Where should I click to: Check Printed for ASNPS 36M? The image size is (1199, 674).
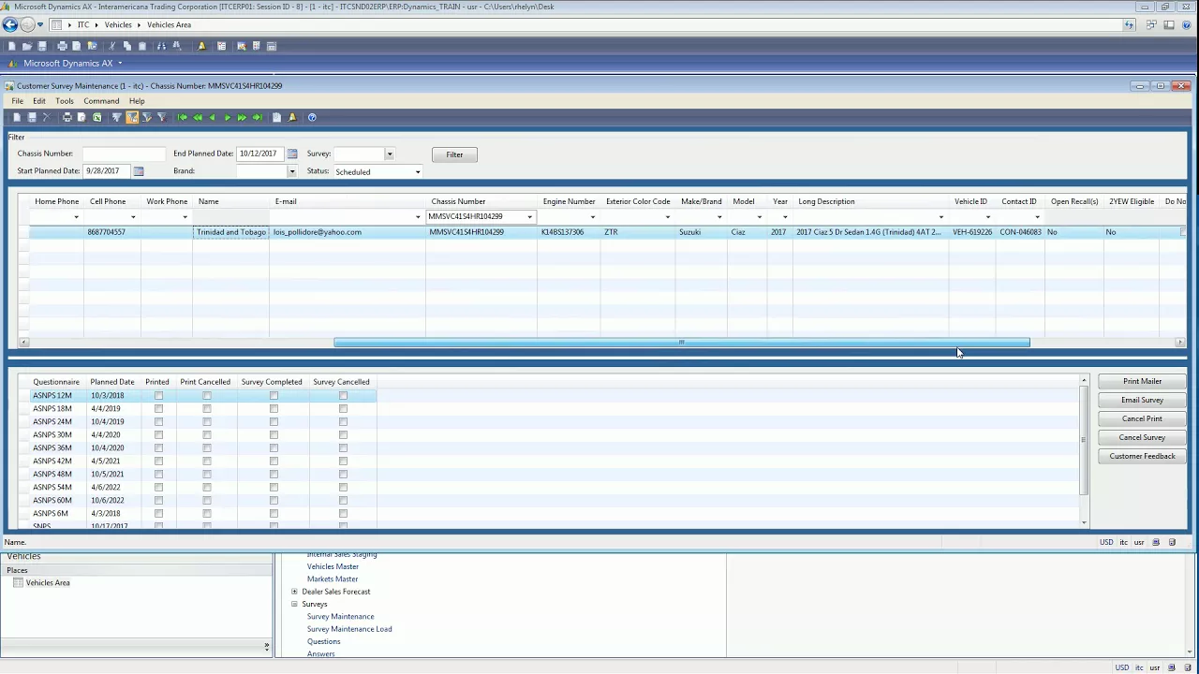pos(158,447)
